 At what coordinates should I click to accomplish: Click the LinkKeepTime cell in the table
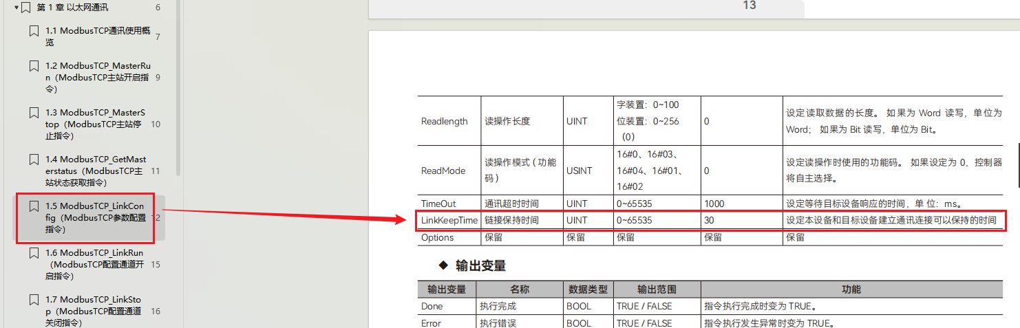(449, 221)
